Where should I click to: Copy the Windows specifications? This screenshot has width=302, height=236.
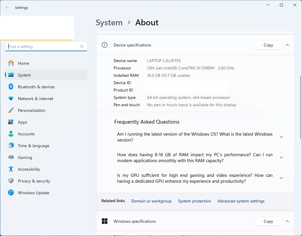(x=268, y=221)
